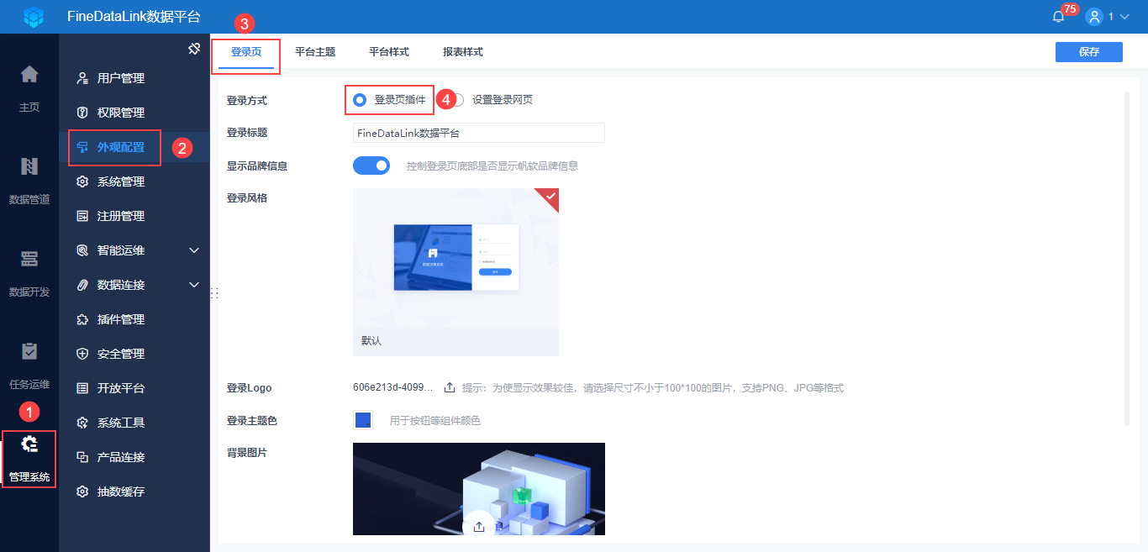Click the 用户管理 user icon
Image resolution: width=1148 pixels, height=552 pixels.
click(82, 78)
